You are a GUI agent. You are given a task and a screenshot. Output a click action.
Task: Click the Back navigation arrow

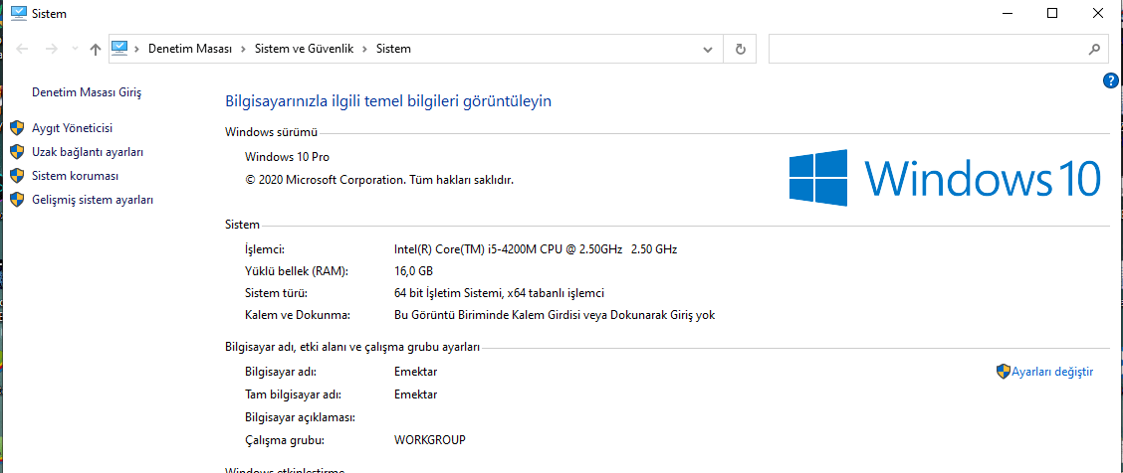click(22, 50)
